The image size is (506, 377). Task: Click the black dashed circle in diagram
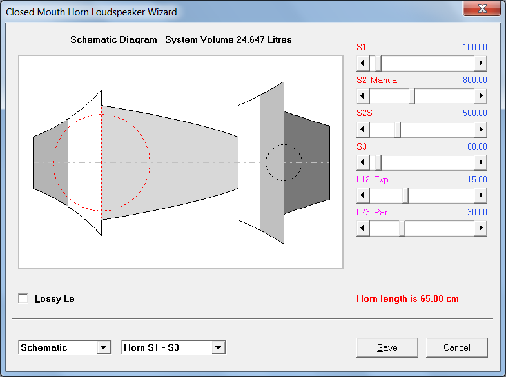pos(284,162)
